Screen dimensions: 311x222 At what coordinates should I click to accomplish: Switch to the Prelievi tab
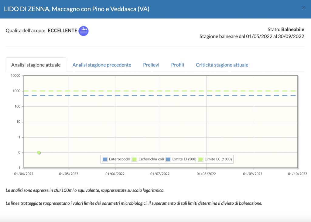[151, 65]
